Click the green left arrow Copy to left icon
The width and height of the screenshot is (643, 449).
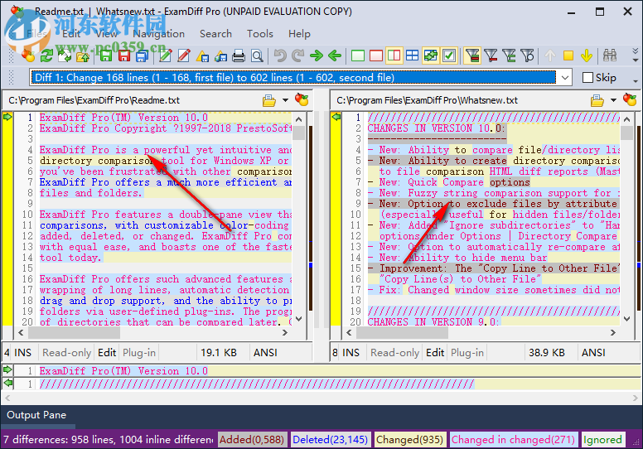[335, 56]
